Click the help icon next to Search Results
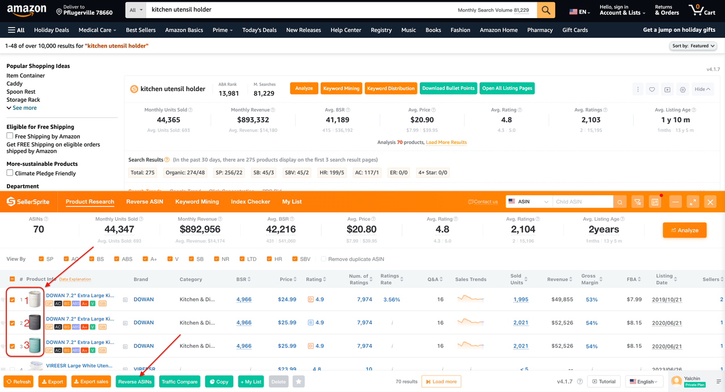725x392 pixels. point(167,160)
